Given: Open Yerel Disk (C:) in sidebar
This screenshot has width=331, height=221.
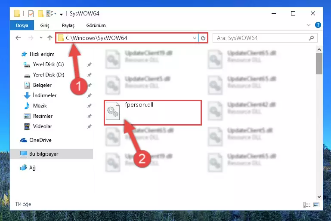Looking at the screenshot, I should click(48, 64).
